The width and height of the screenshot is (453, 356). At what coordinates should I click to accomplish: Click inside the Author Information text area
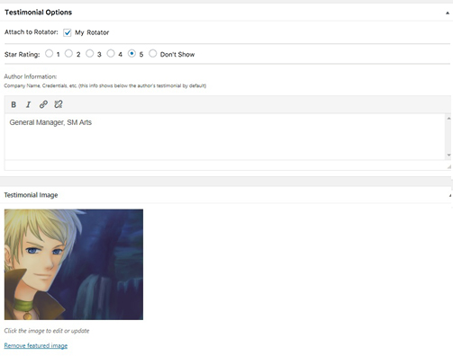(224, 137)
